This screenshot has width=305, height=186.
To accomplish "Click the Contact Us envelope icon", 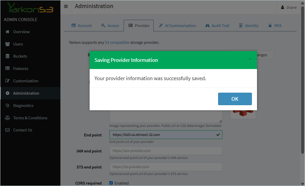I will (x=7, y=130).
